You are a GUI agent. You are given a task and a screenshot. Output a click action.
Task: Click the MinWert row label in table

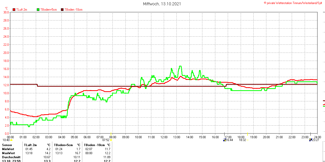[x=8, y=149]
